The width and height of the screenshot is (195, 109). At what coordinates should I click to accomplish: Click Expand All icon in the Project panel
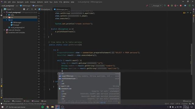click(27, 9)
